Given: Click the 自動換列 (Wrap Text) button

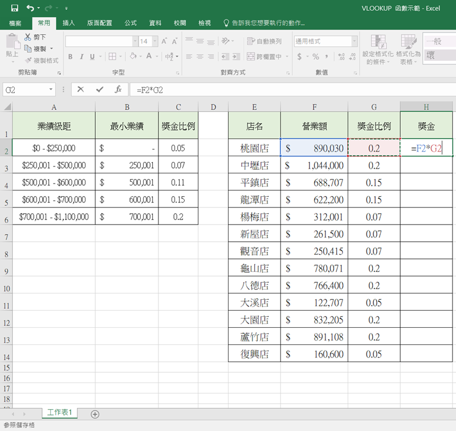Looking at the screenshot, I should [x=264, y=42].
